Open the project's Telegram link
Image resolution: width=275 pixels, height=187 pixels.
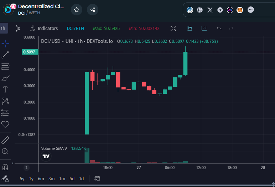(x=220, y=10)
